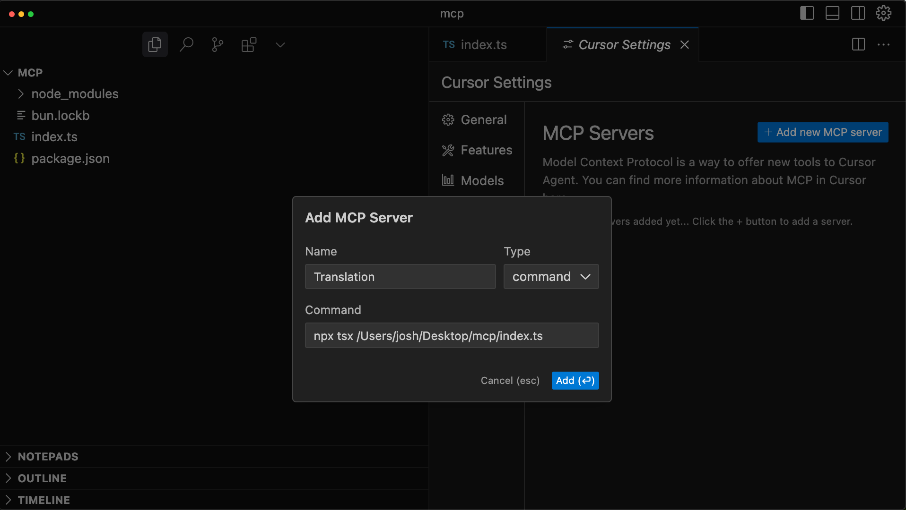Open the Source Control branch icon
The image size is (906, 510).
click(x=218, y=45)
